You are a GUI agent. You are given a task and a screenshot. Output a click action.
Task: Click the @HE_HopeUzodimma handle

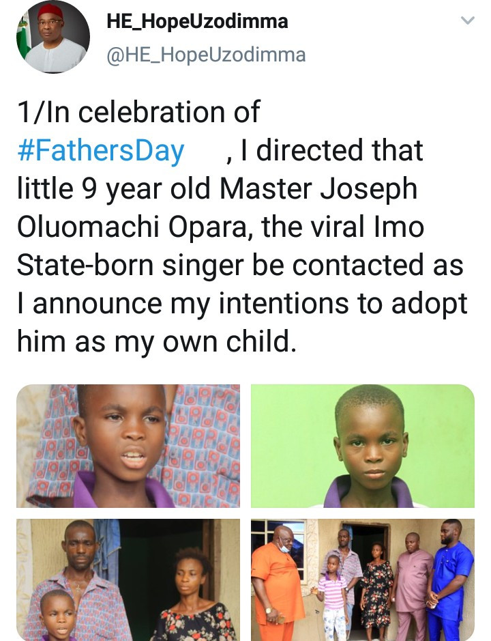[206, 55]
